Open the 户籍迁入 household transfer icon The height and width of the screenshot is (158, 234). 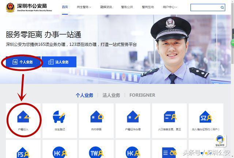(x=23, y=117)
